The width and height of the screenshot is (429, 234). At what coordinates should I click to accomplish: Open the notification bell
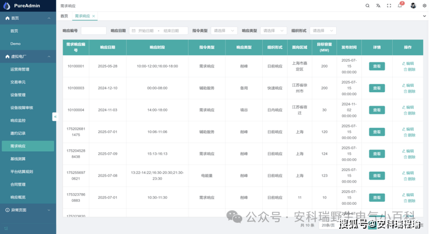(400, 6)
